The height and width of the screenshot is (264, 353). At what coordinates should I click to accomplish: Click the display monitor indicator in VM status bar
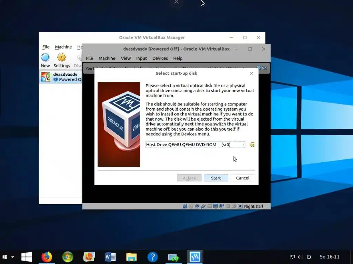[215, 206]
